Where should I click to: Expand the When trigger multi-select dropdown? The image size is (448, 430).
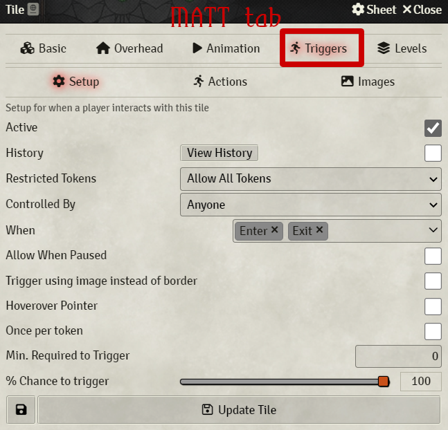tap(433, 230)
